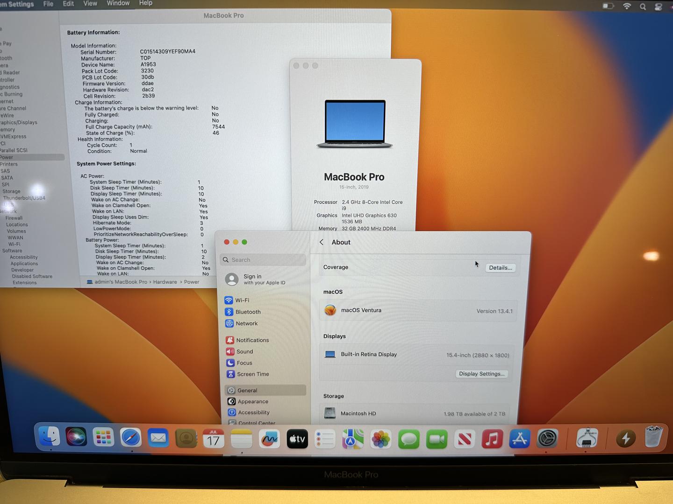Select Thunderbolt/USB4 in System Information sidebar
Screen dimensions: 673x504
point(24,198)
